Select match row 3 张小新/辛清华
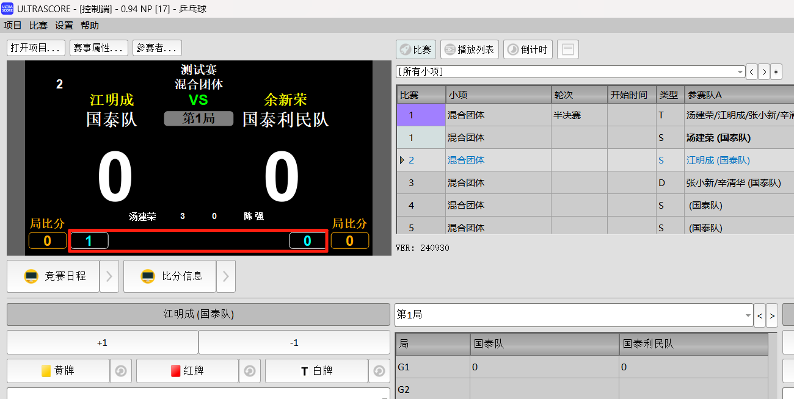794x399 pixels. coord(611,182)
